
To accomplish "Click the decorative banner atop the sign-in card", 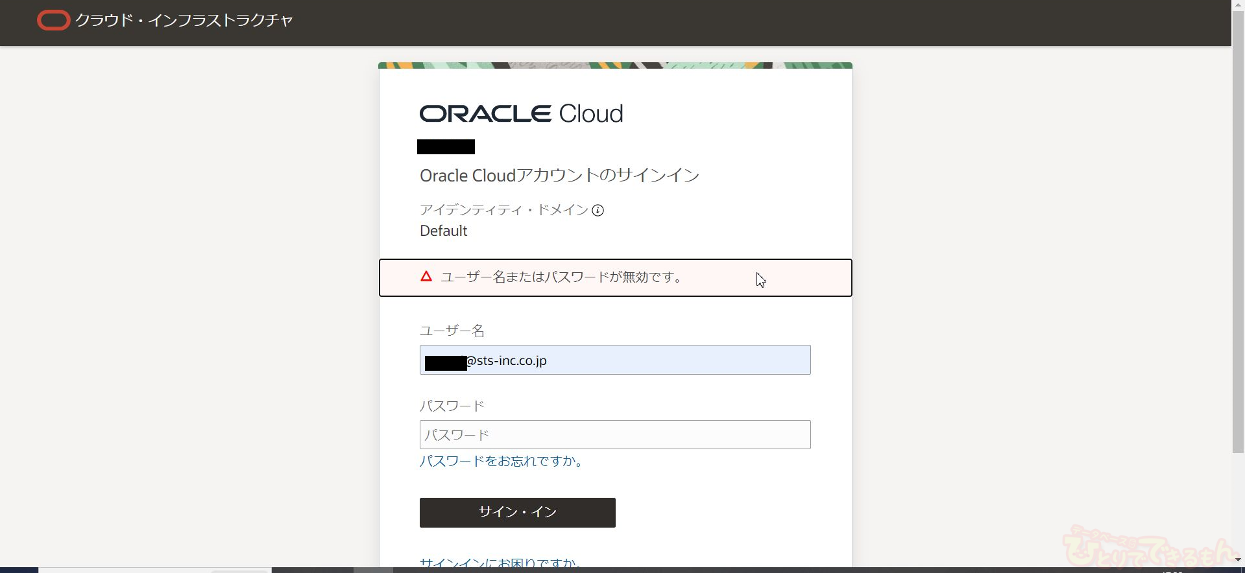I will [x=614, y=65].
